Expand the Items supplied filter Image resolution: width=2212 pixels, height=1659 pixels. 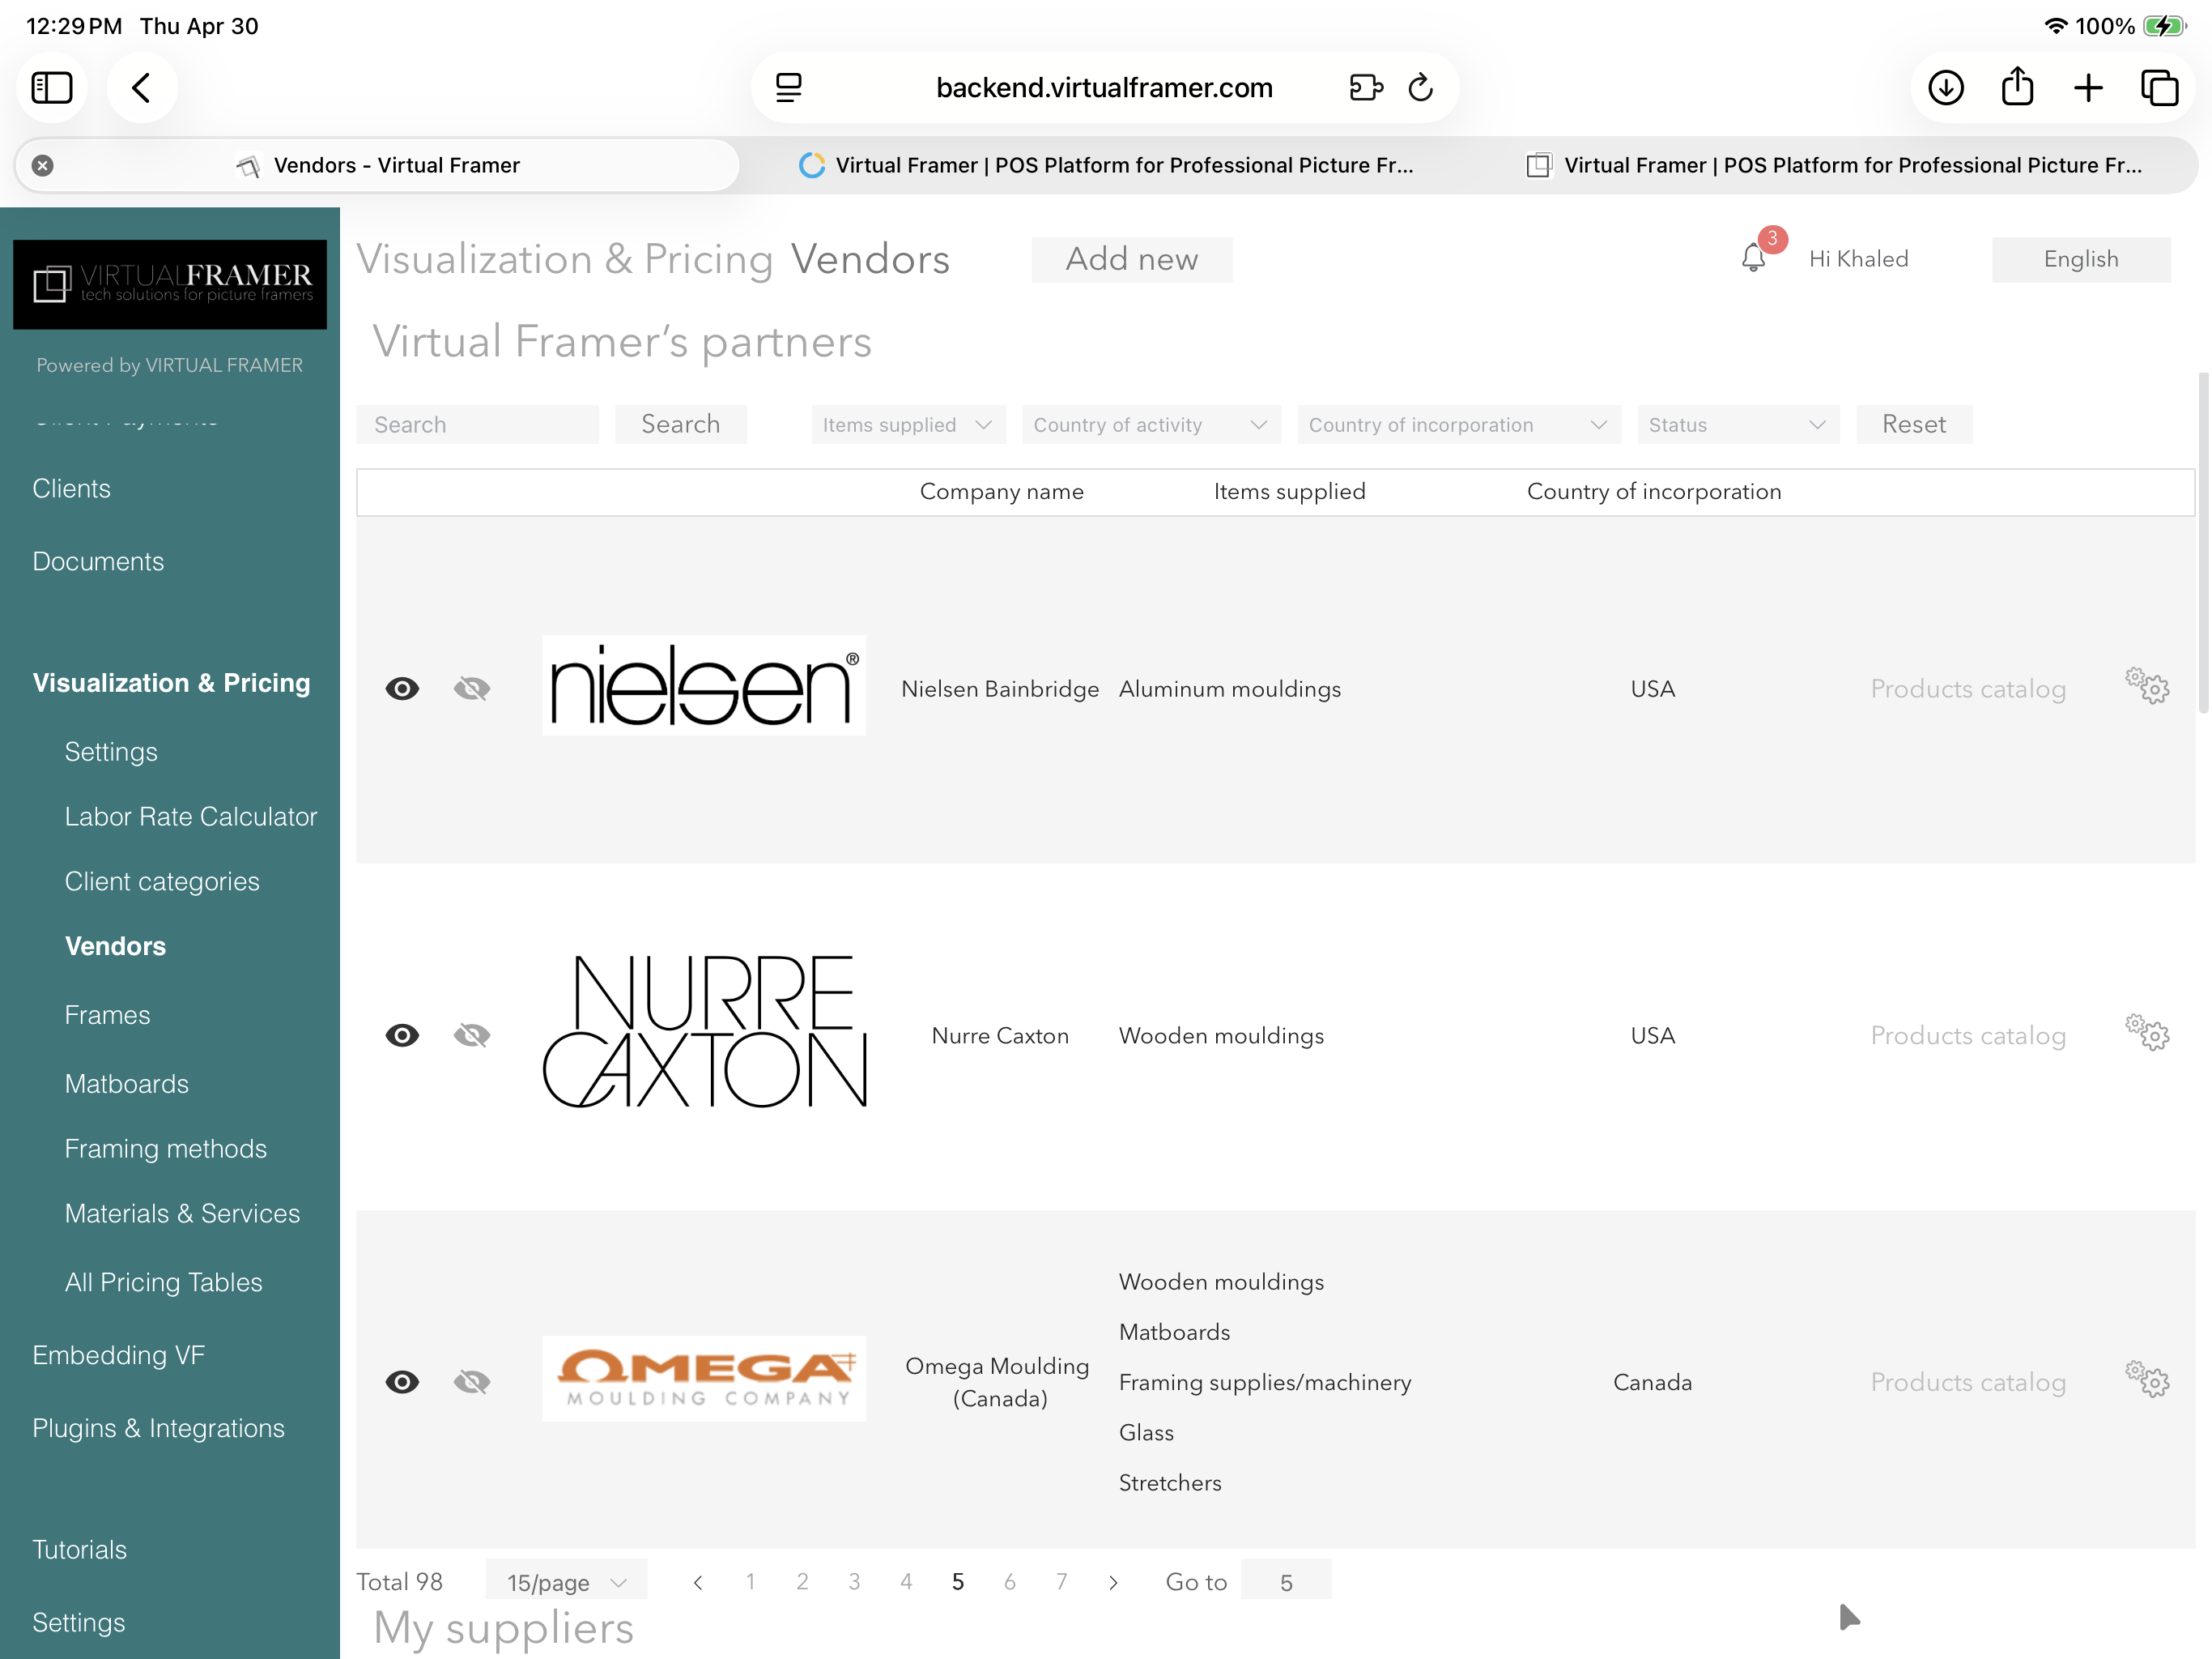coord(908,424)
